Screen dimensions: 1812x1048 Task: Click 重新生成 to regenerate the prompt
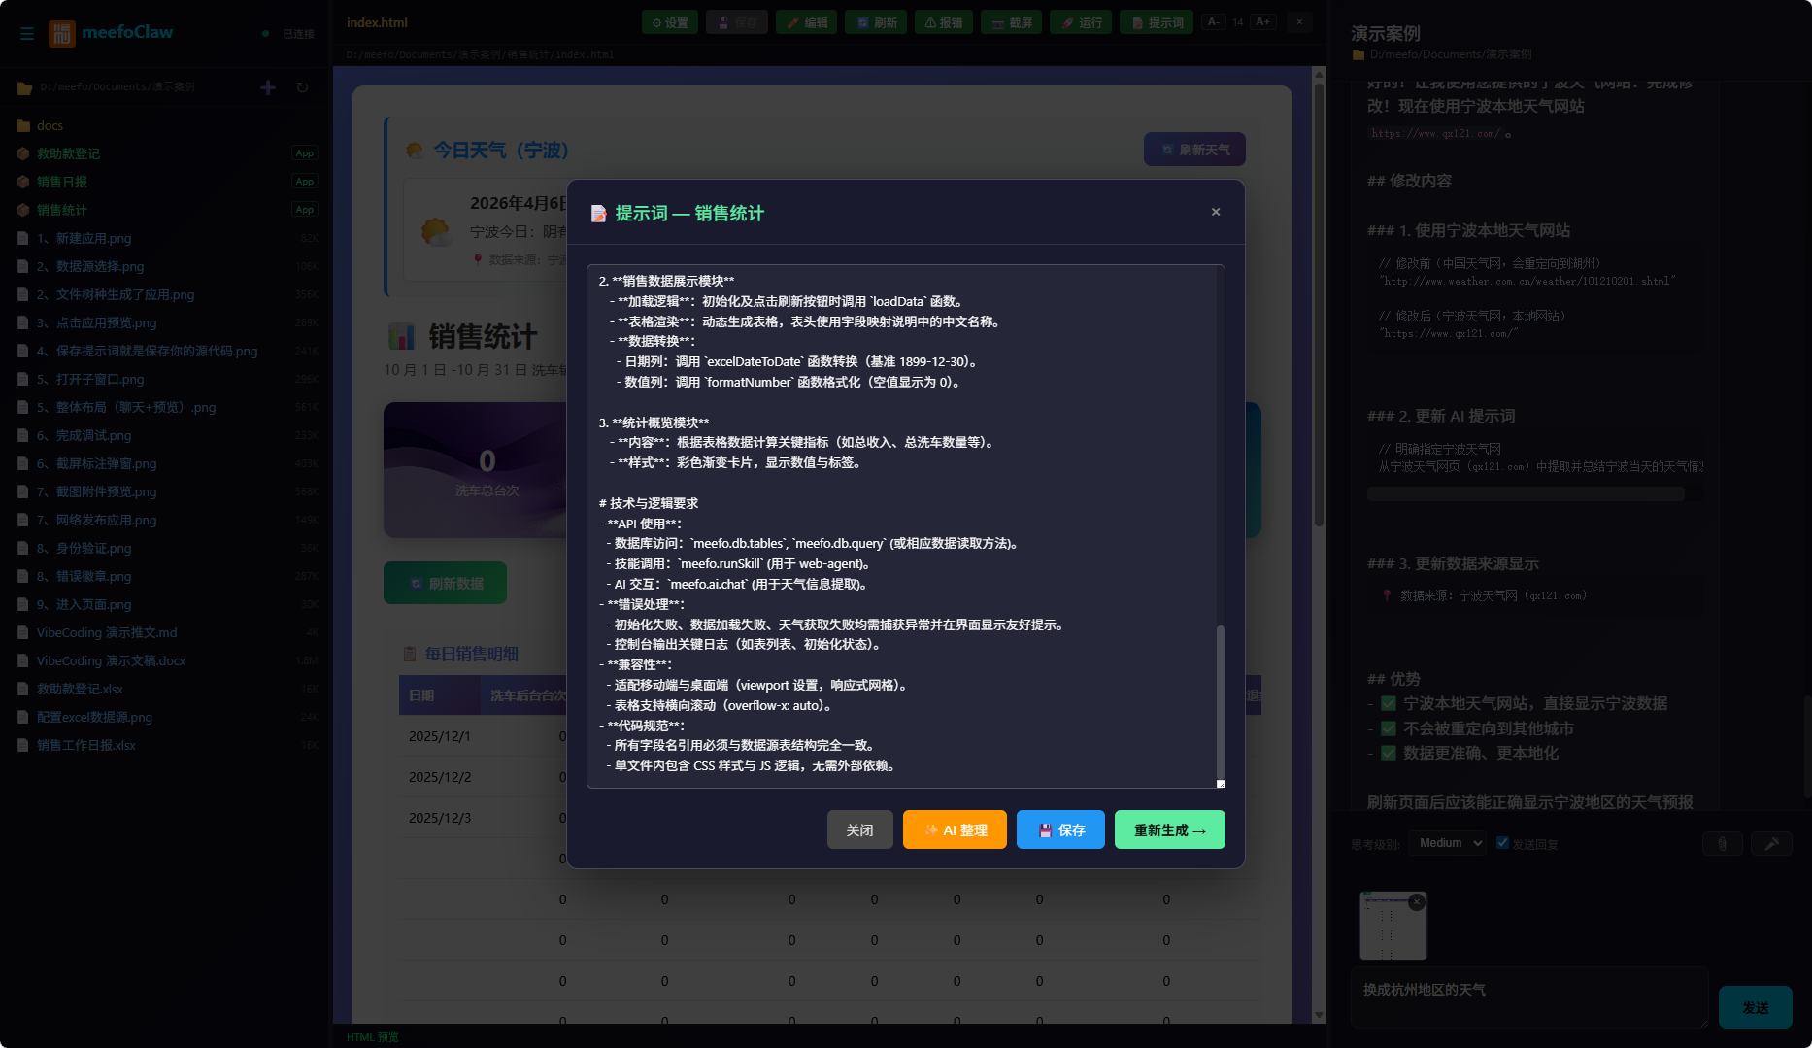tap(1169, 829)
